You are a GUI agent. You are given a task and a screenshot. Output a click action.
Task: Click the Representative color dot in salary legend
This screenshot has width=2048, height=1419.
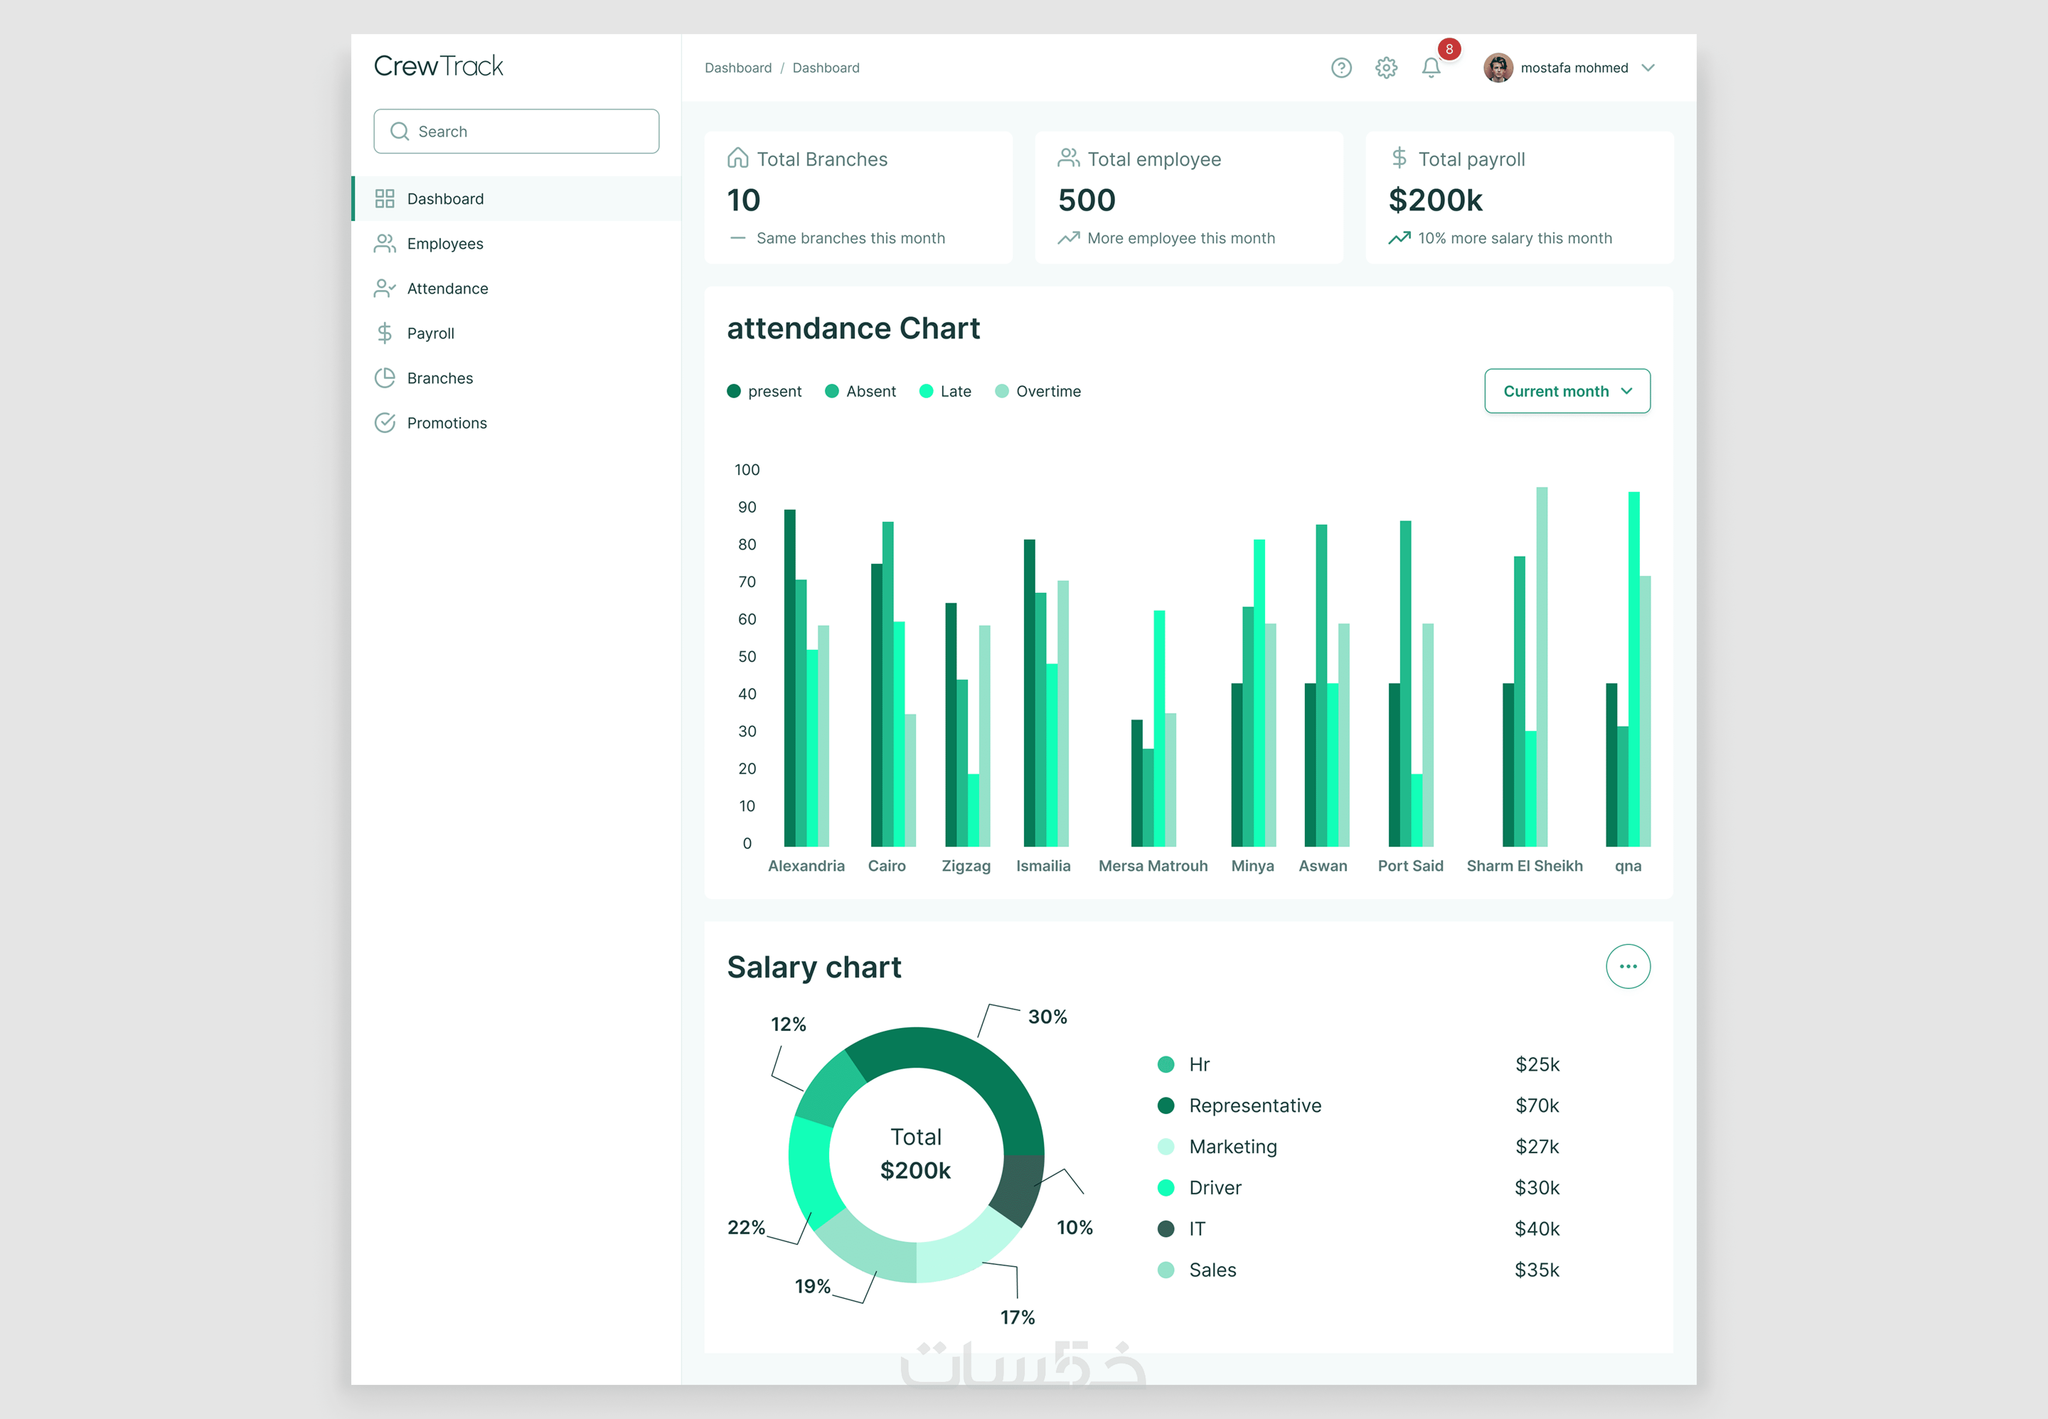(x=1166, y=1105)
